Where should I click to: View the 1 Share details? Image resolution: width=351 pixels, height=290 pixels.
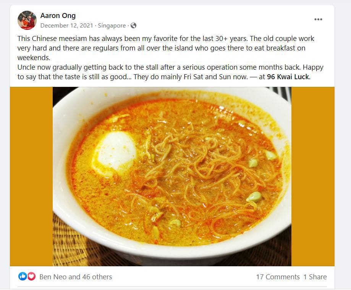pos(315,277)
